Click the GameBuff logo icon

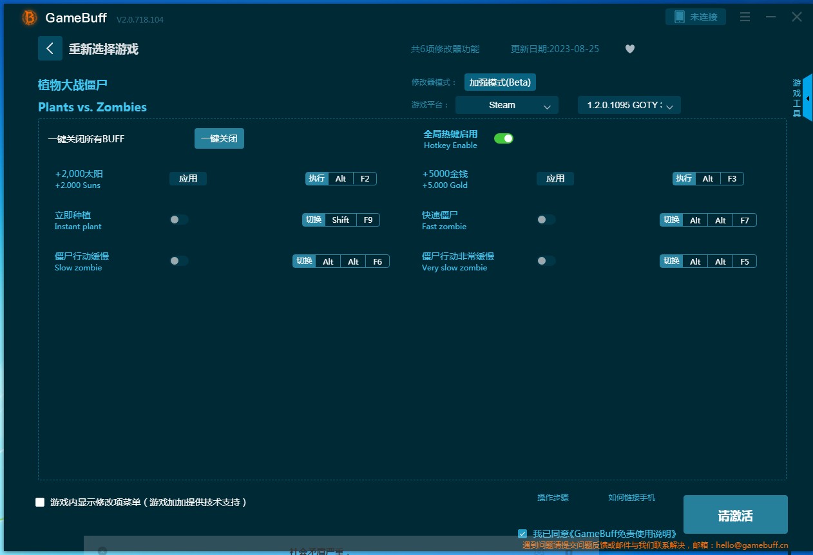[x=29, y=18]
